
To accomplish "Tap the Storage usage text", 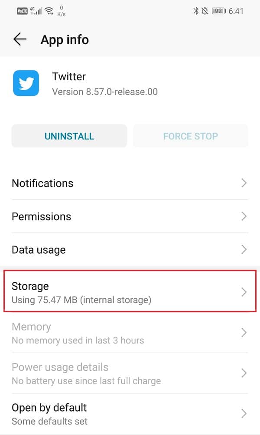I will [x=81, y=300].
